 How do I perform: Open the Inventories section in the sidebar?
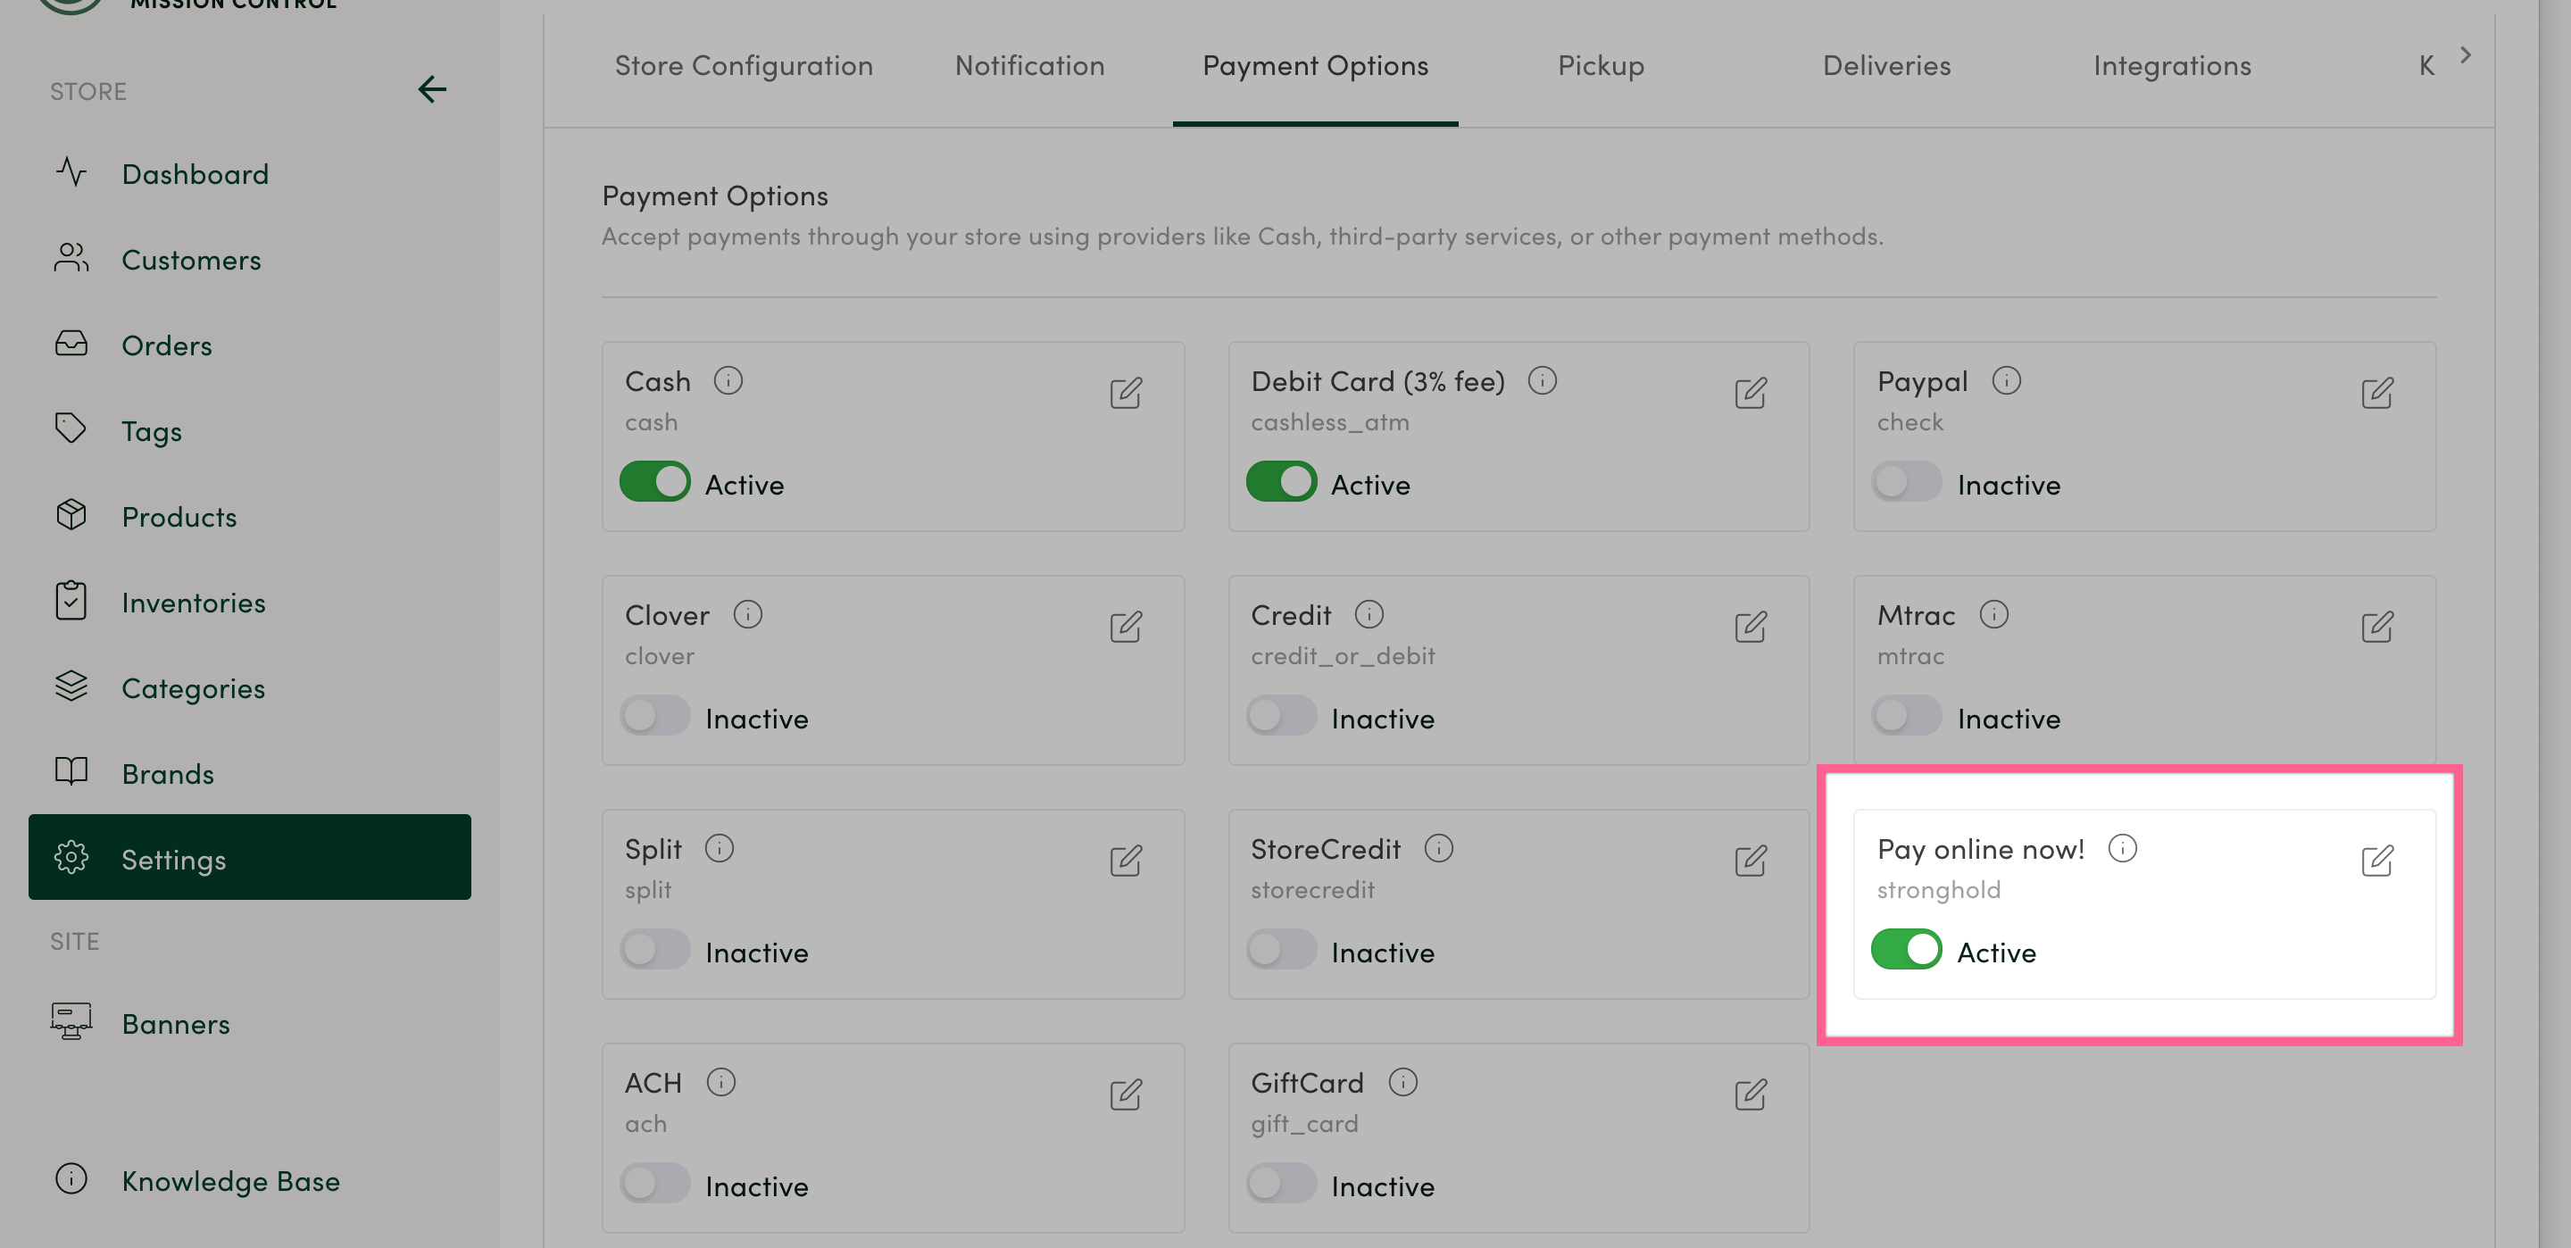click(194, 603)
